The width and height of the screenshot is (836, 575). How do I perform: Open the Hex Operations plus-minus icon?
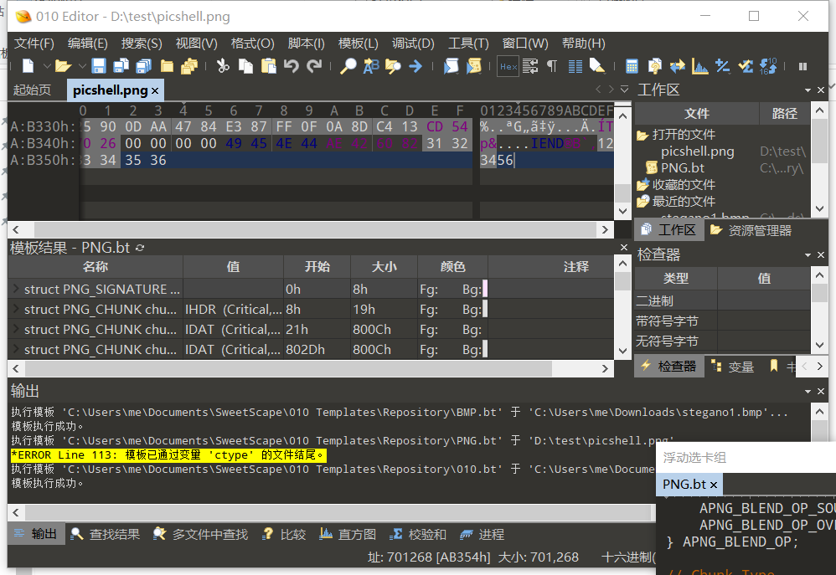(723, 66)
